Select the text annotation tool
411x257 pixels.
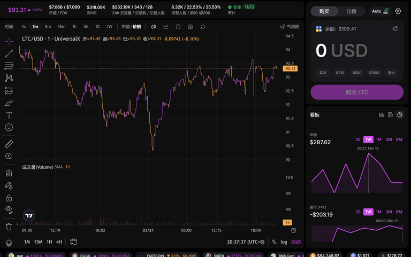click(9, 115)
